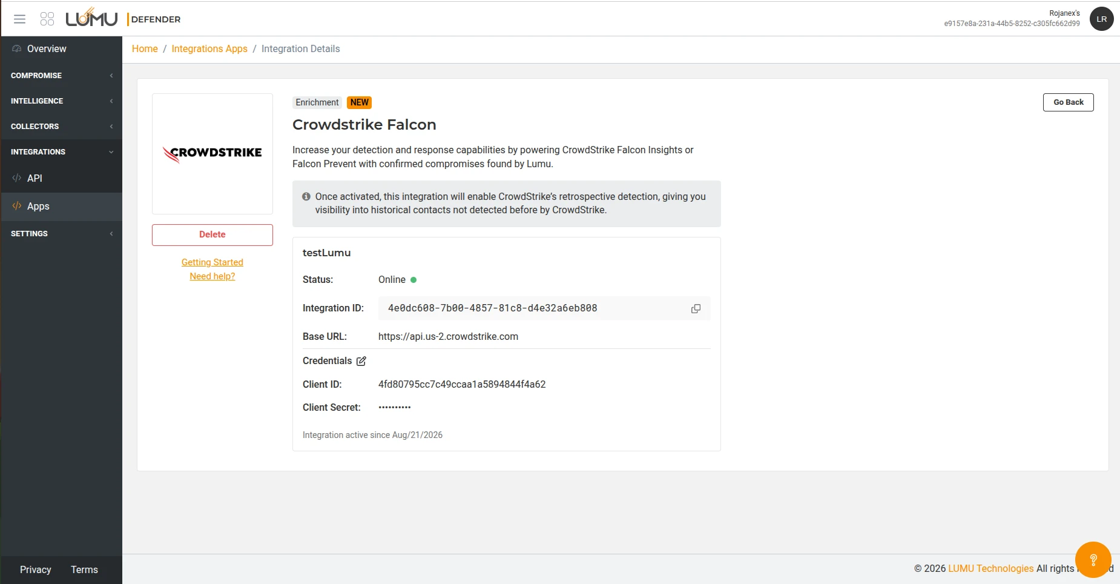Collapse the Integrations sidebar section
Screen dimensions: 1120x584
[x=61, y=152]
